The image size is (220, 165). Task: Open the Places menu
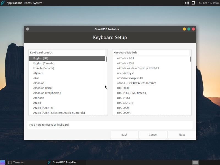(x=28, y=3)
